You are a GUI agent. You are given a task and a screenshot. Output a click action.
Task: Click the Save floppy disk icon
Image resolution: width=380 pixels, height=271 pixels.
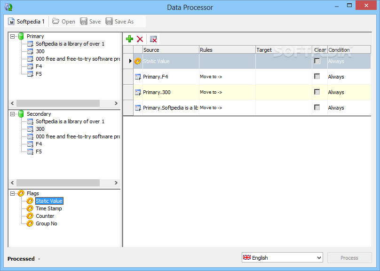coord(84,21)
